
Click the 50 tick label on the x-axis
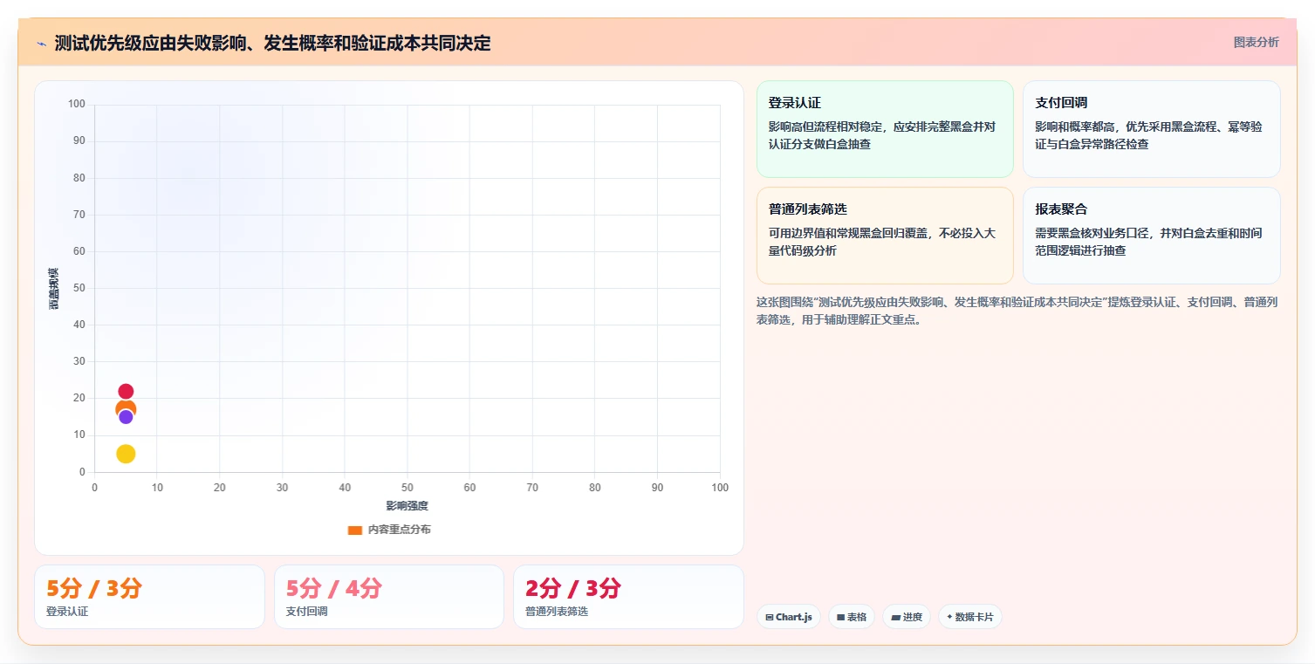click(x=408, y=488)
